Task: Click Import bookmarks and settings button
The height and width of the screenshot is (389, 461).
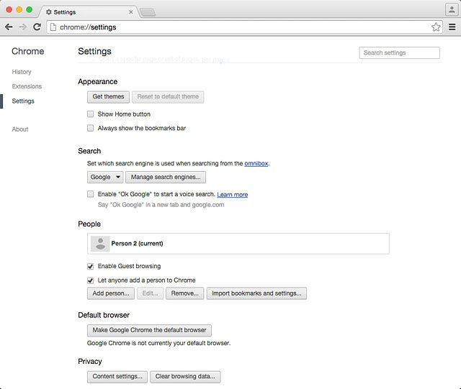Action: click(256, 293)
